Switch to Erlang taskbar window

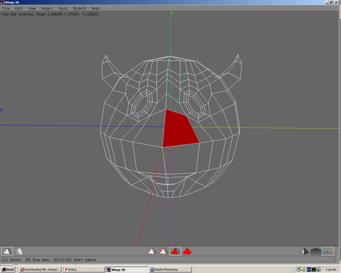(x=83, y=269)
